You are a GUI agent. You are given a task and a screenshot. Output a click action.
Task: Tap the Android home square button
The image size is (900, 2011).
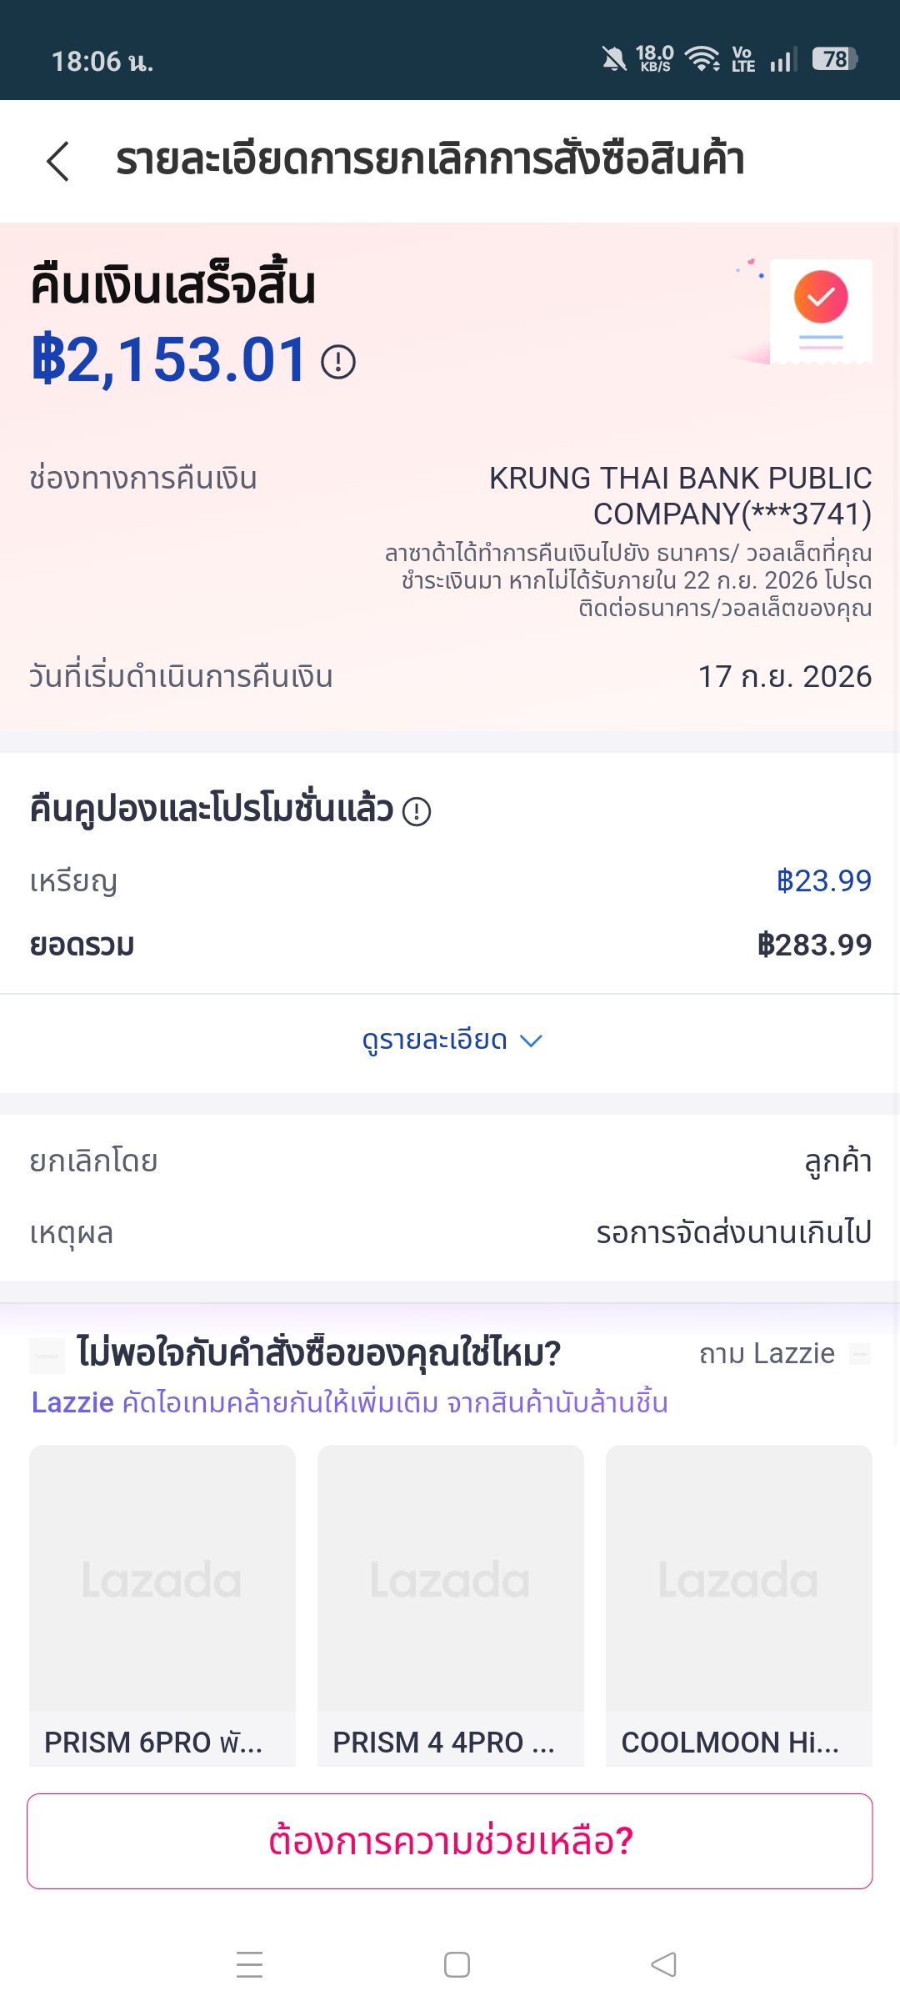pos(457,1964)
